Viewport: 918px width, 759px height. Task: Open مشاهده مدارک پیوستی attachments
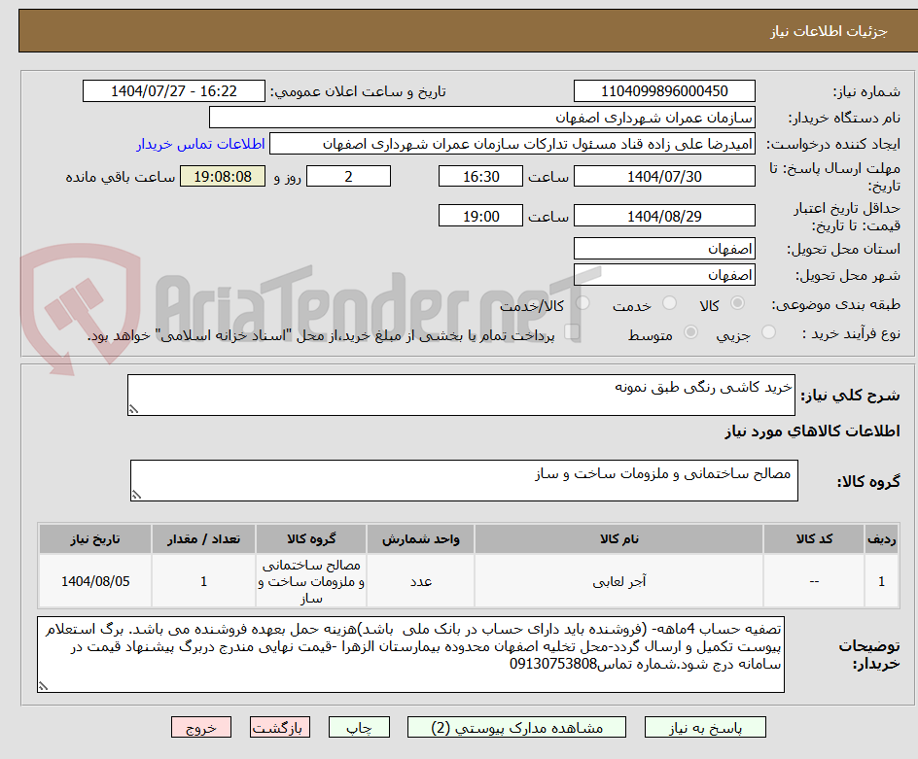click(516, 727)
